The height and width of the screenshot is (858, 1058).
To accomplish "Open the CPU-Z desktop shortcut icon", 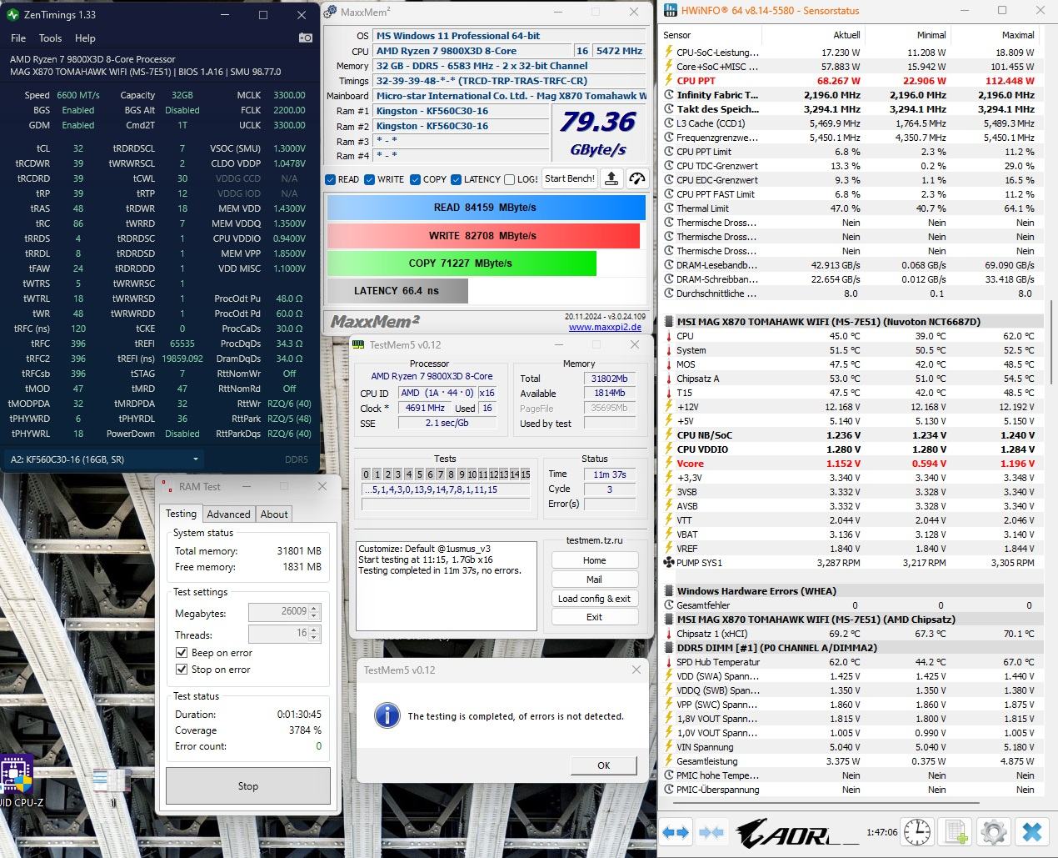I will [15, 775].
